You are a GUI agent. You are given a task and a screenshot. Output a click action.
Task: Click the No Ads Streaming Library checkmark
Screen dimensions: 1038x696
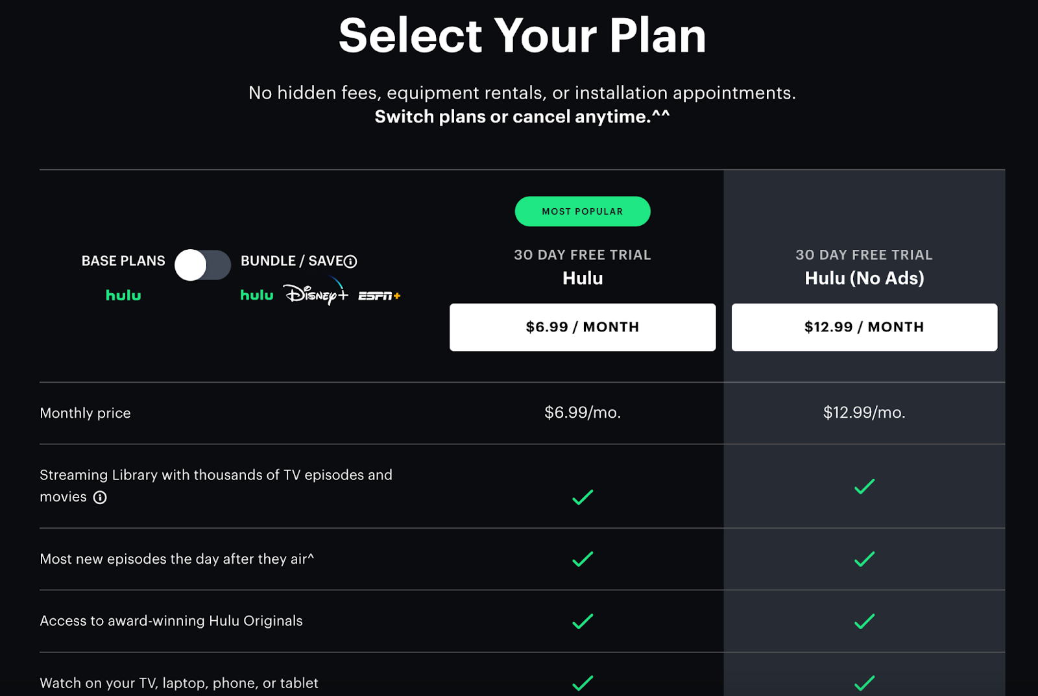click(864, 486)
